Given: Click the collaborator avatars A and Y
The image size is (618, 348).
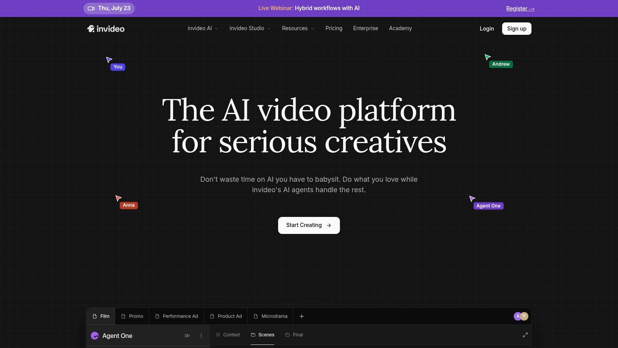Looking at the screenshot, I should tap(521, 316).
